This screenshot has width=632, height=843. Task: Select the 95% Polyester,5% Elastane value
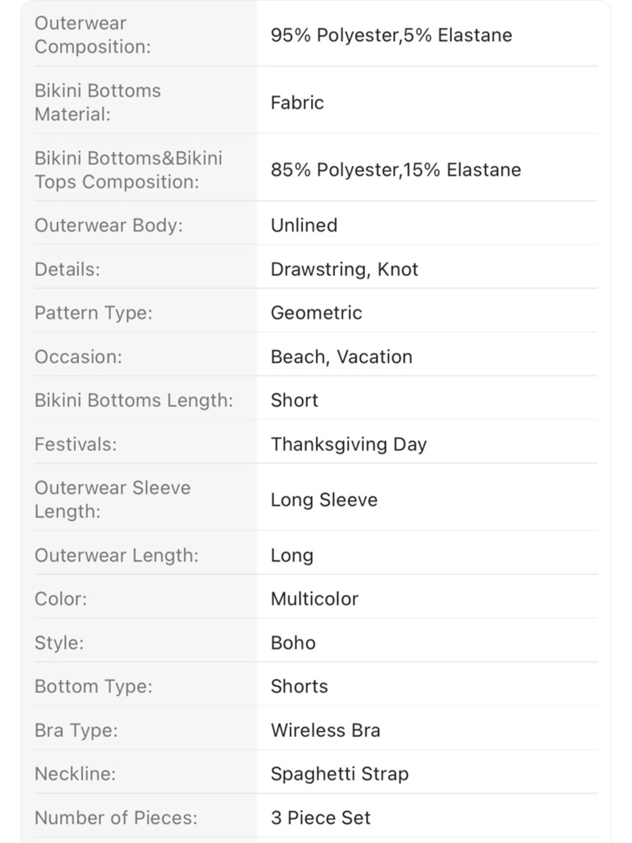[x=391, y=35]
